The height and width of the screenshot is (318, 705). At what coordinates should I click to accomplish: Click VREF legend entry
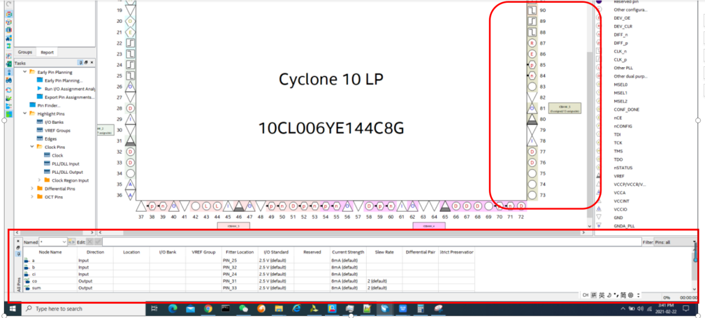click(619, 176)
